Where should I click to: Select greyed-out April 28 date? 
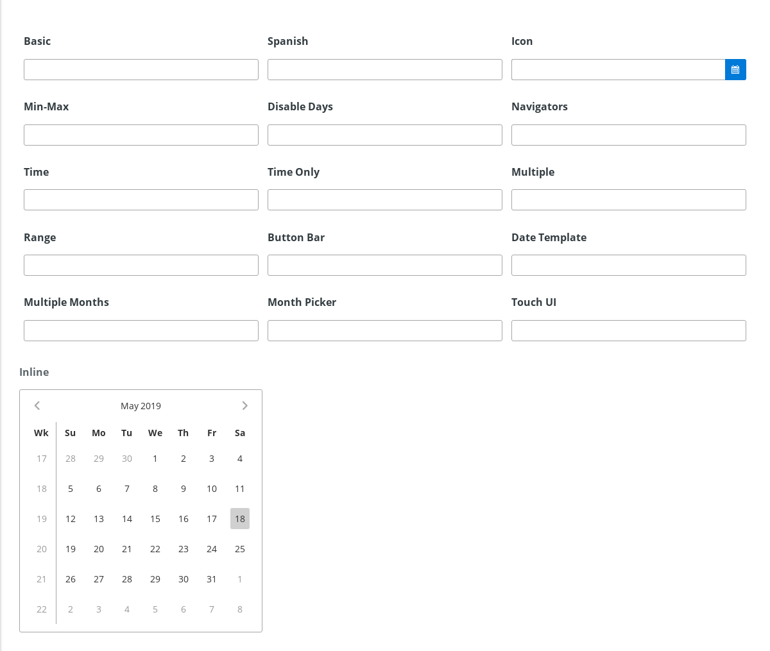(71, 459)
